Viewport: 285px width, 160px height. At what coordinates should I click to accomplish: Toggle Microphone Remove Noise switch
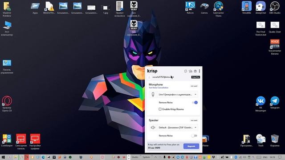[195, 103]
